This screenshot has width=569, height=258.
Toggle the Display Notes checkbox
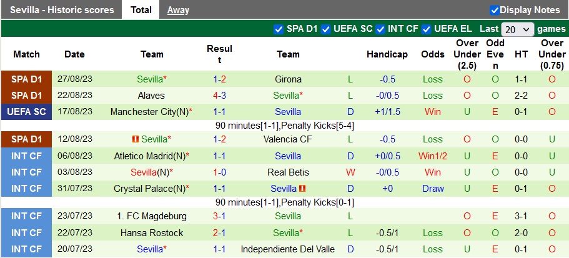pos(495,10)
